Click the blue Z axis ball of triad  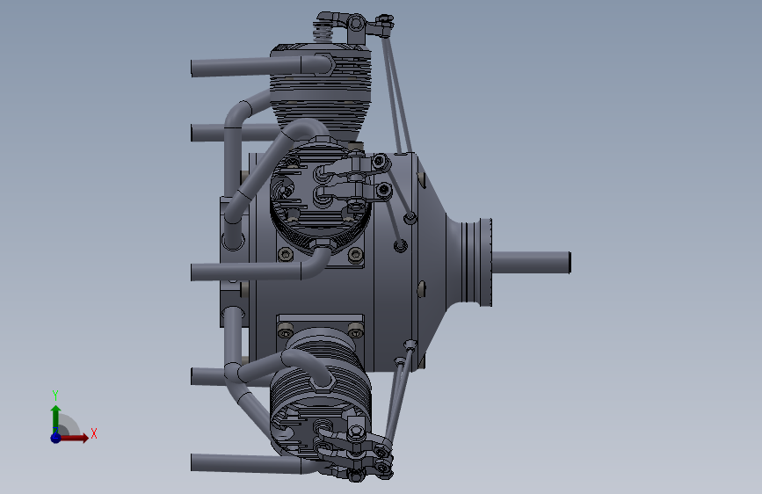(x=56, y=438)
